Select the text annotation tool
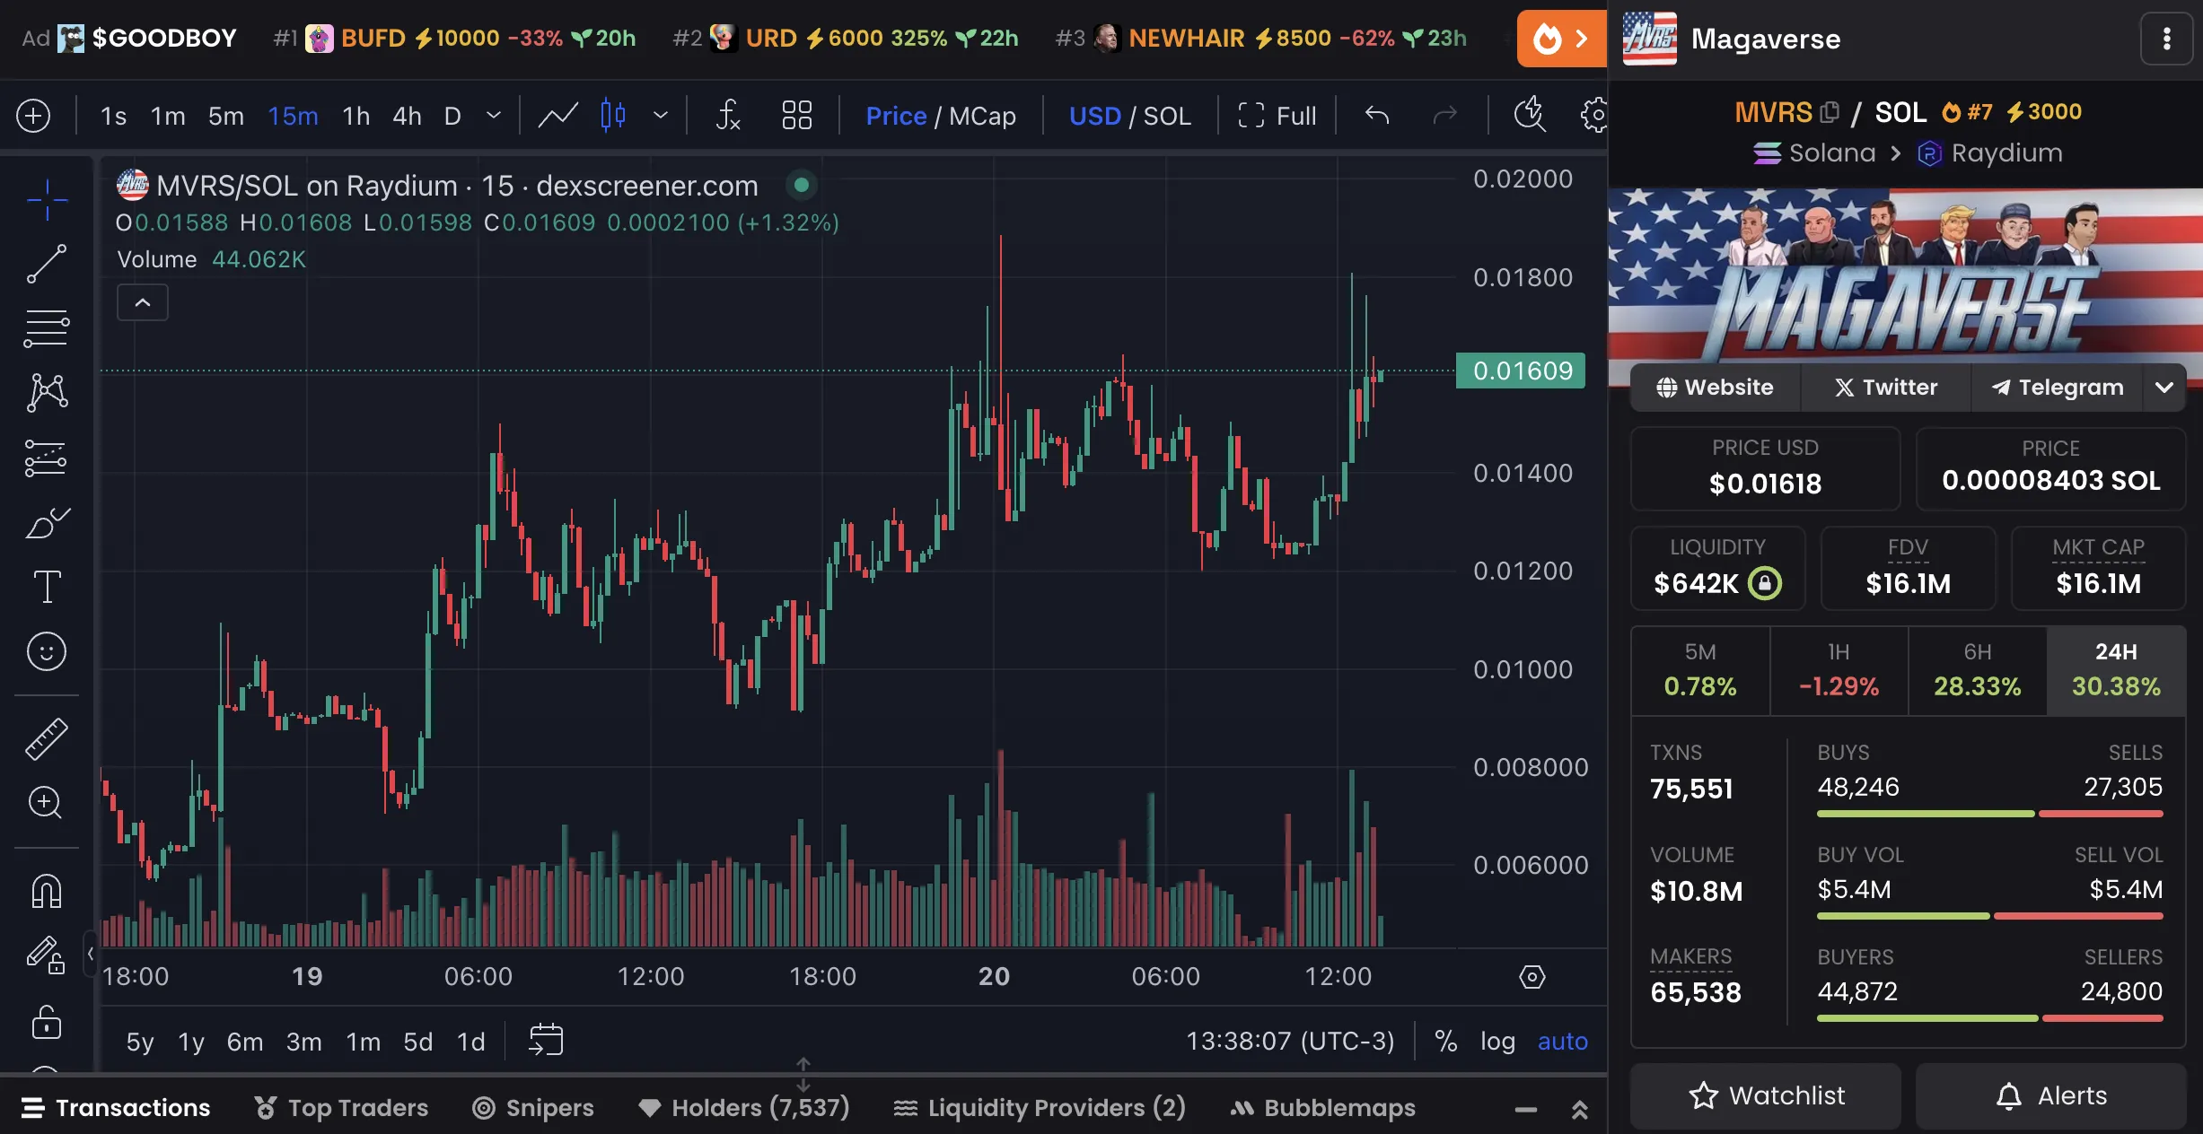This screenshot has width=2203, height=1134. pyautogui.click(x=46, y=586)
